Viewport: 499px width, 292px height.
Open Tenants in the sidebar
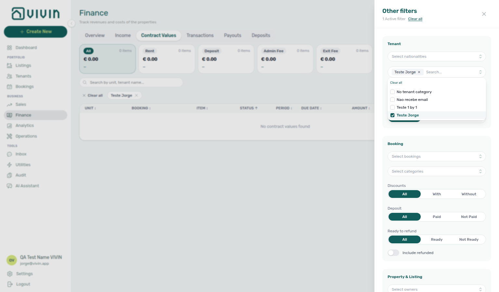point(35,76)
